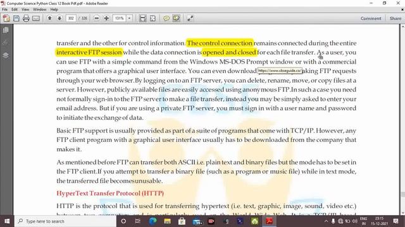The image size is (405, 227).
Task: Click the Create PDF online icon
Action: click(6, 18)
